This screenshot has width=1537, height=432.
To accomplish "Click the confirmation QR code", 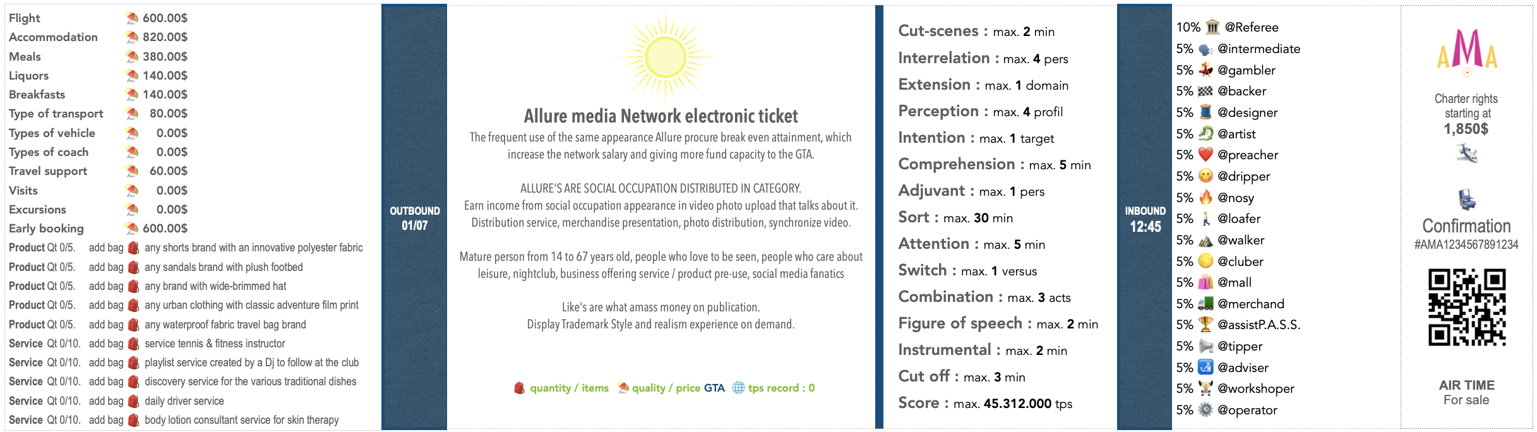I will [1466, 308].
